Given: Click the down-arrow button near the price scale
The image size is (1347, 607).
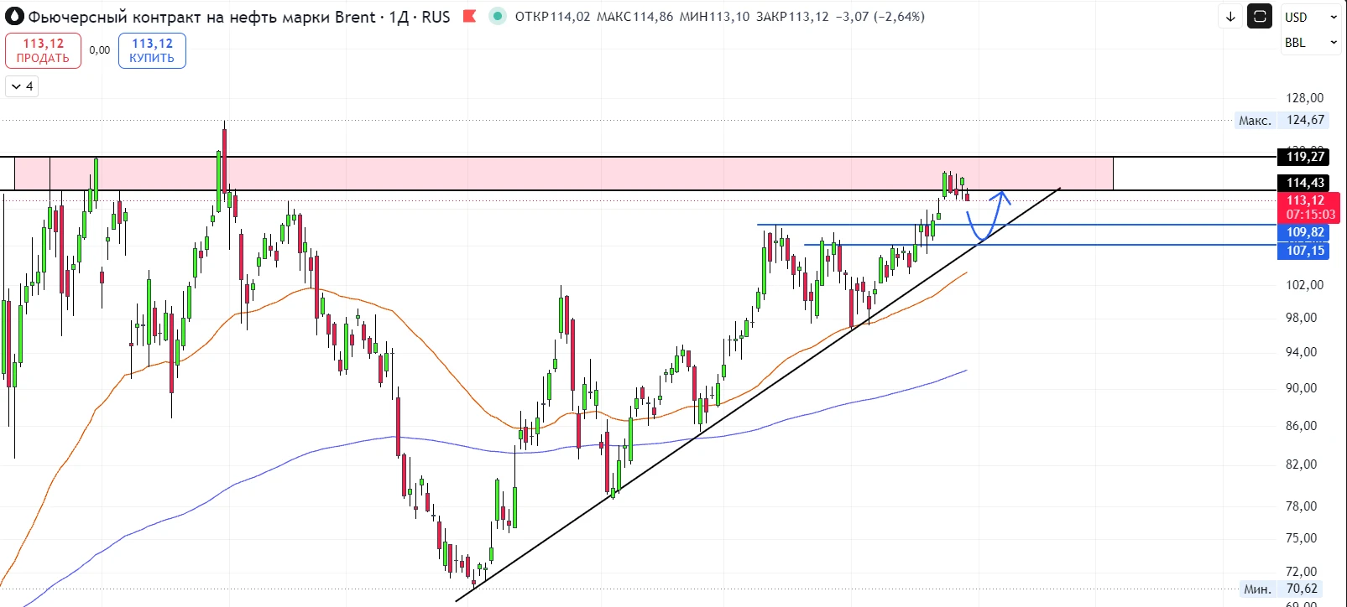Looking at the screenshot, I should click(1230, 17).
